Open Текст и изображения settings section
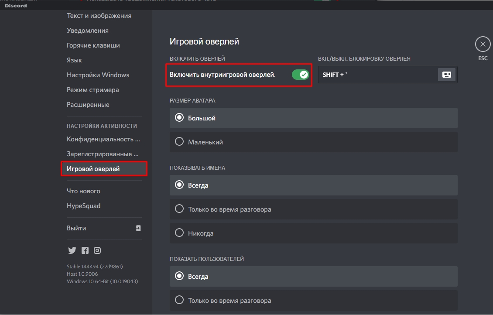 [99, 16]
